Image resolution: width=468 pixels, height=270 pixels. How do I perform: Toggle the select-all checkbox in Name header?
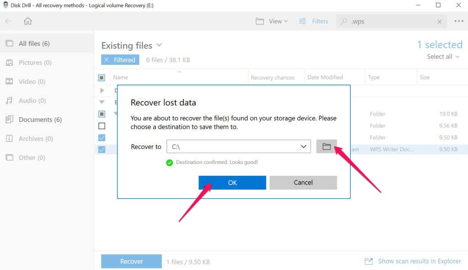coord(101,77)
